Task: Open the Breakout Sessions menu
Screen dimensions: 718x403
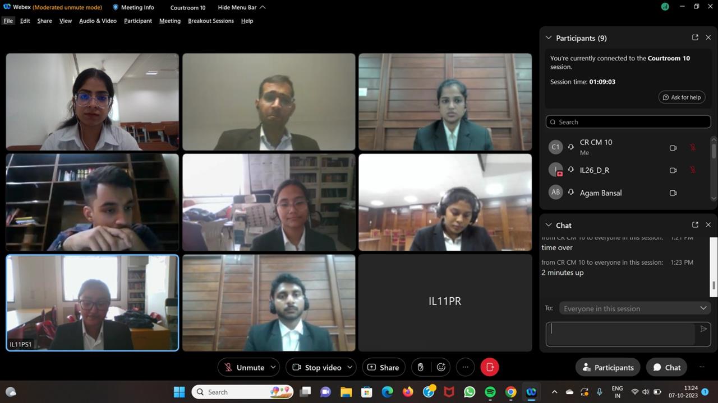Action: pos(211,21)
